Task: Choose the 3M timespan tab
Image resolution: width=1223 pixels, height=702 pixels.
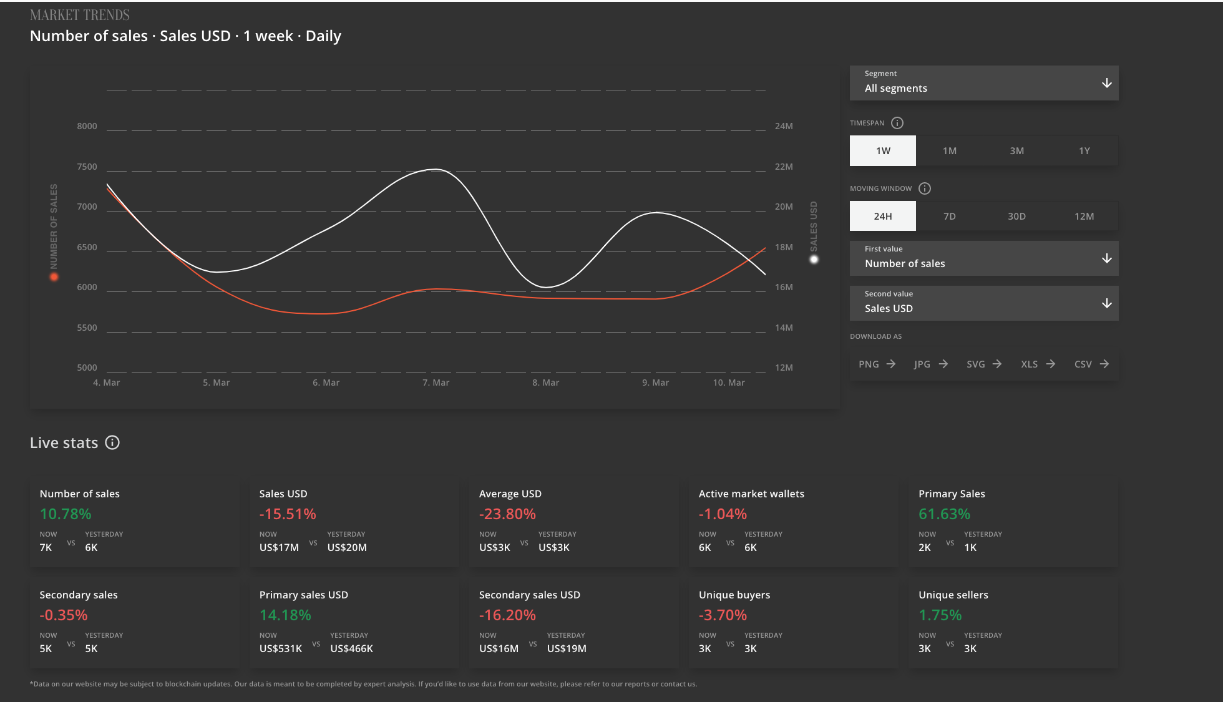Action: [1017, 151]
